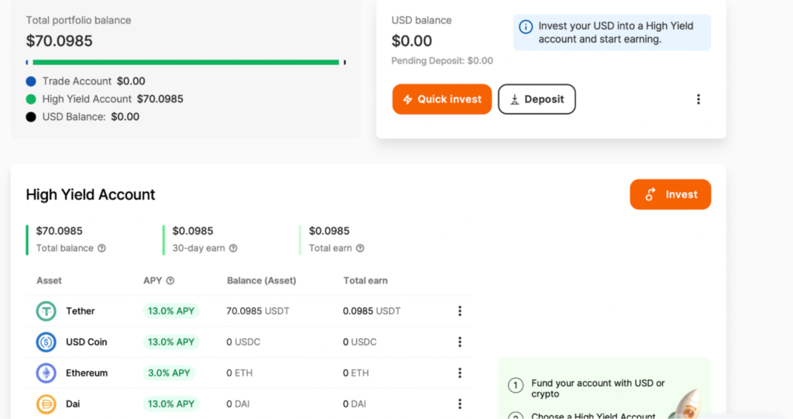Click the 0 DAI balance cell
The width and height of the screenshot is (793, 419).
(238, 404)
